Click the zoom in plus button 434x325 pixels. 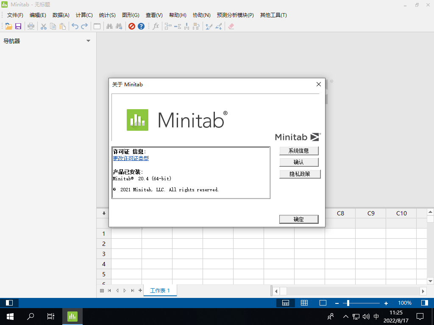pos(386,303)
